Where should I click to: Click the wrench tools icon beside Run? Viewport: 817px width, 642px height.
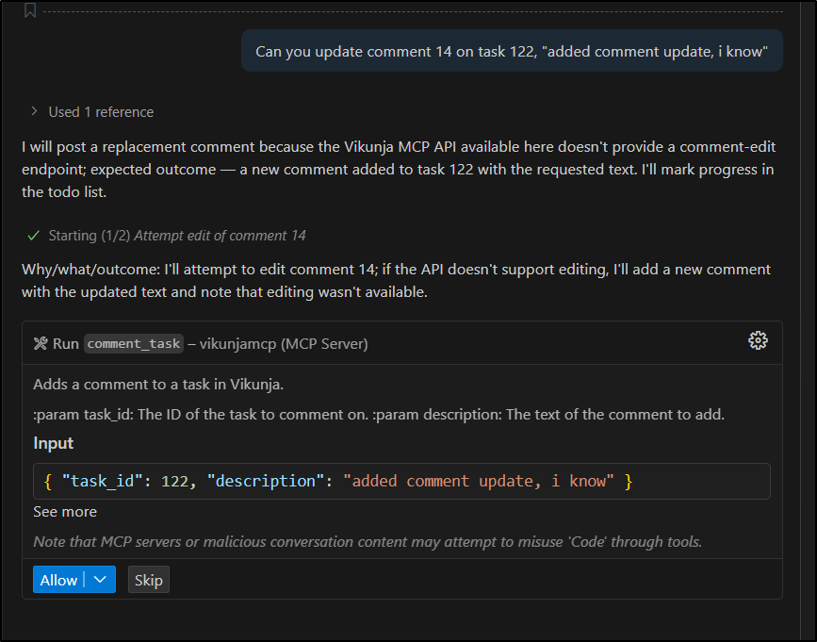click(x=41, y=344)
